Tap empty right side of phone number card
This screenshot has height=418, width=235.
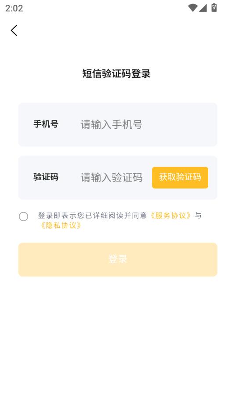click(181, 124)
